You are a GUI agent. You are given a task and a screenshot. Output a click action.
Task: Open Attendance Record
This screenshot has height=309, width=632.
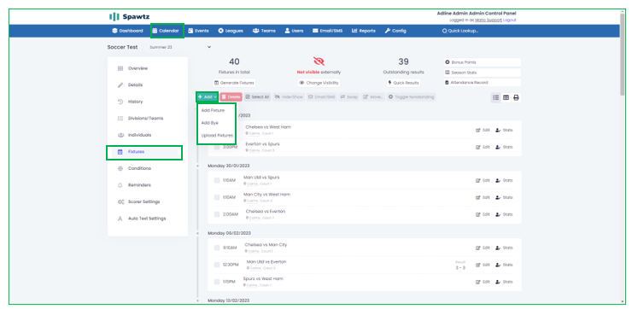tap(482, 83)
